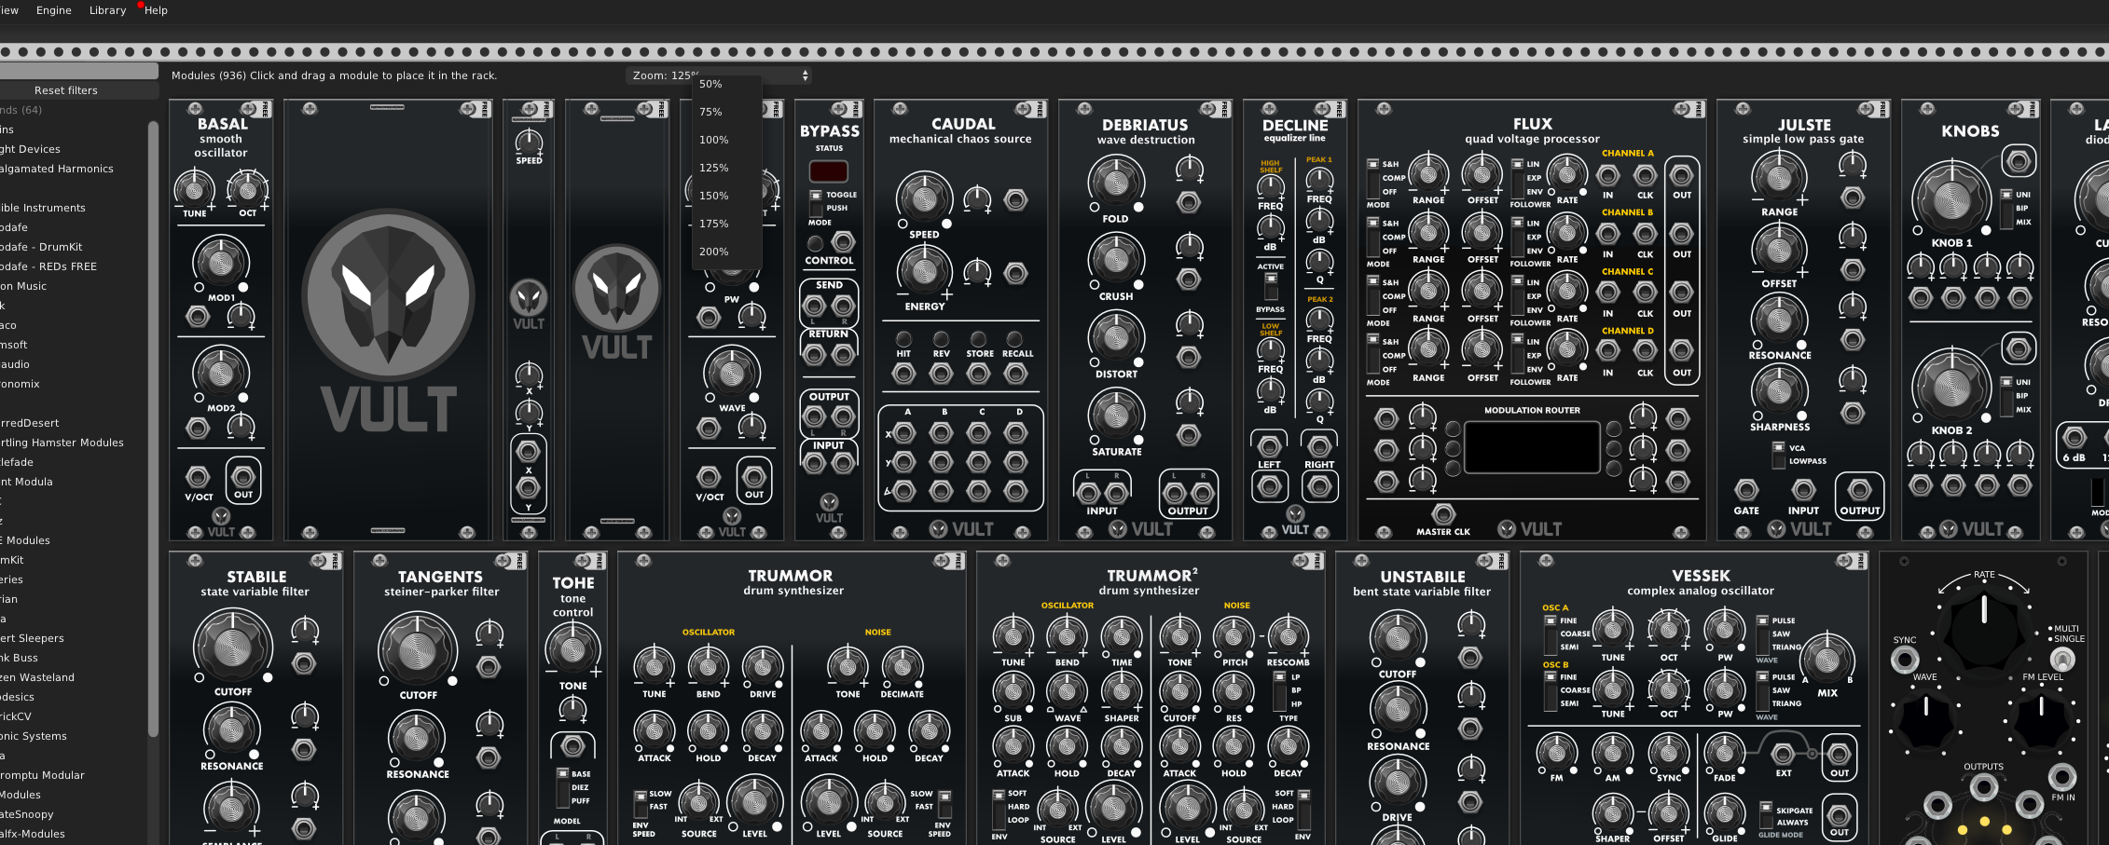Open the Engine menu
2109x845 pixels.
pos(54,10)
